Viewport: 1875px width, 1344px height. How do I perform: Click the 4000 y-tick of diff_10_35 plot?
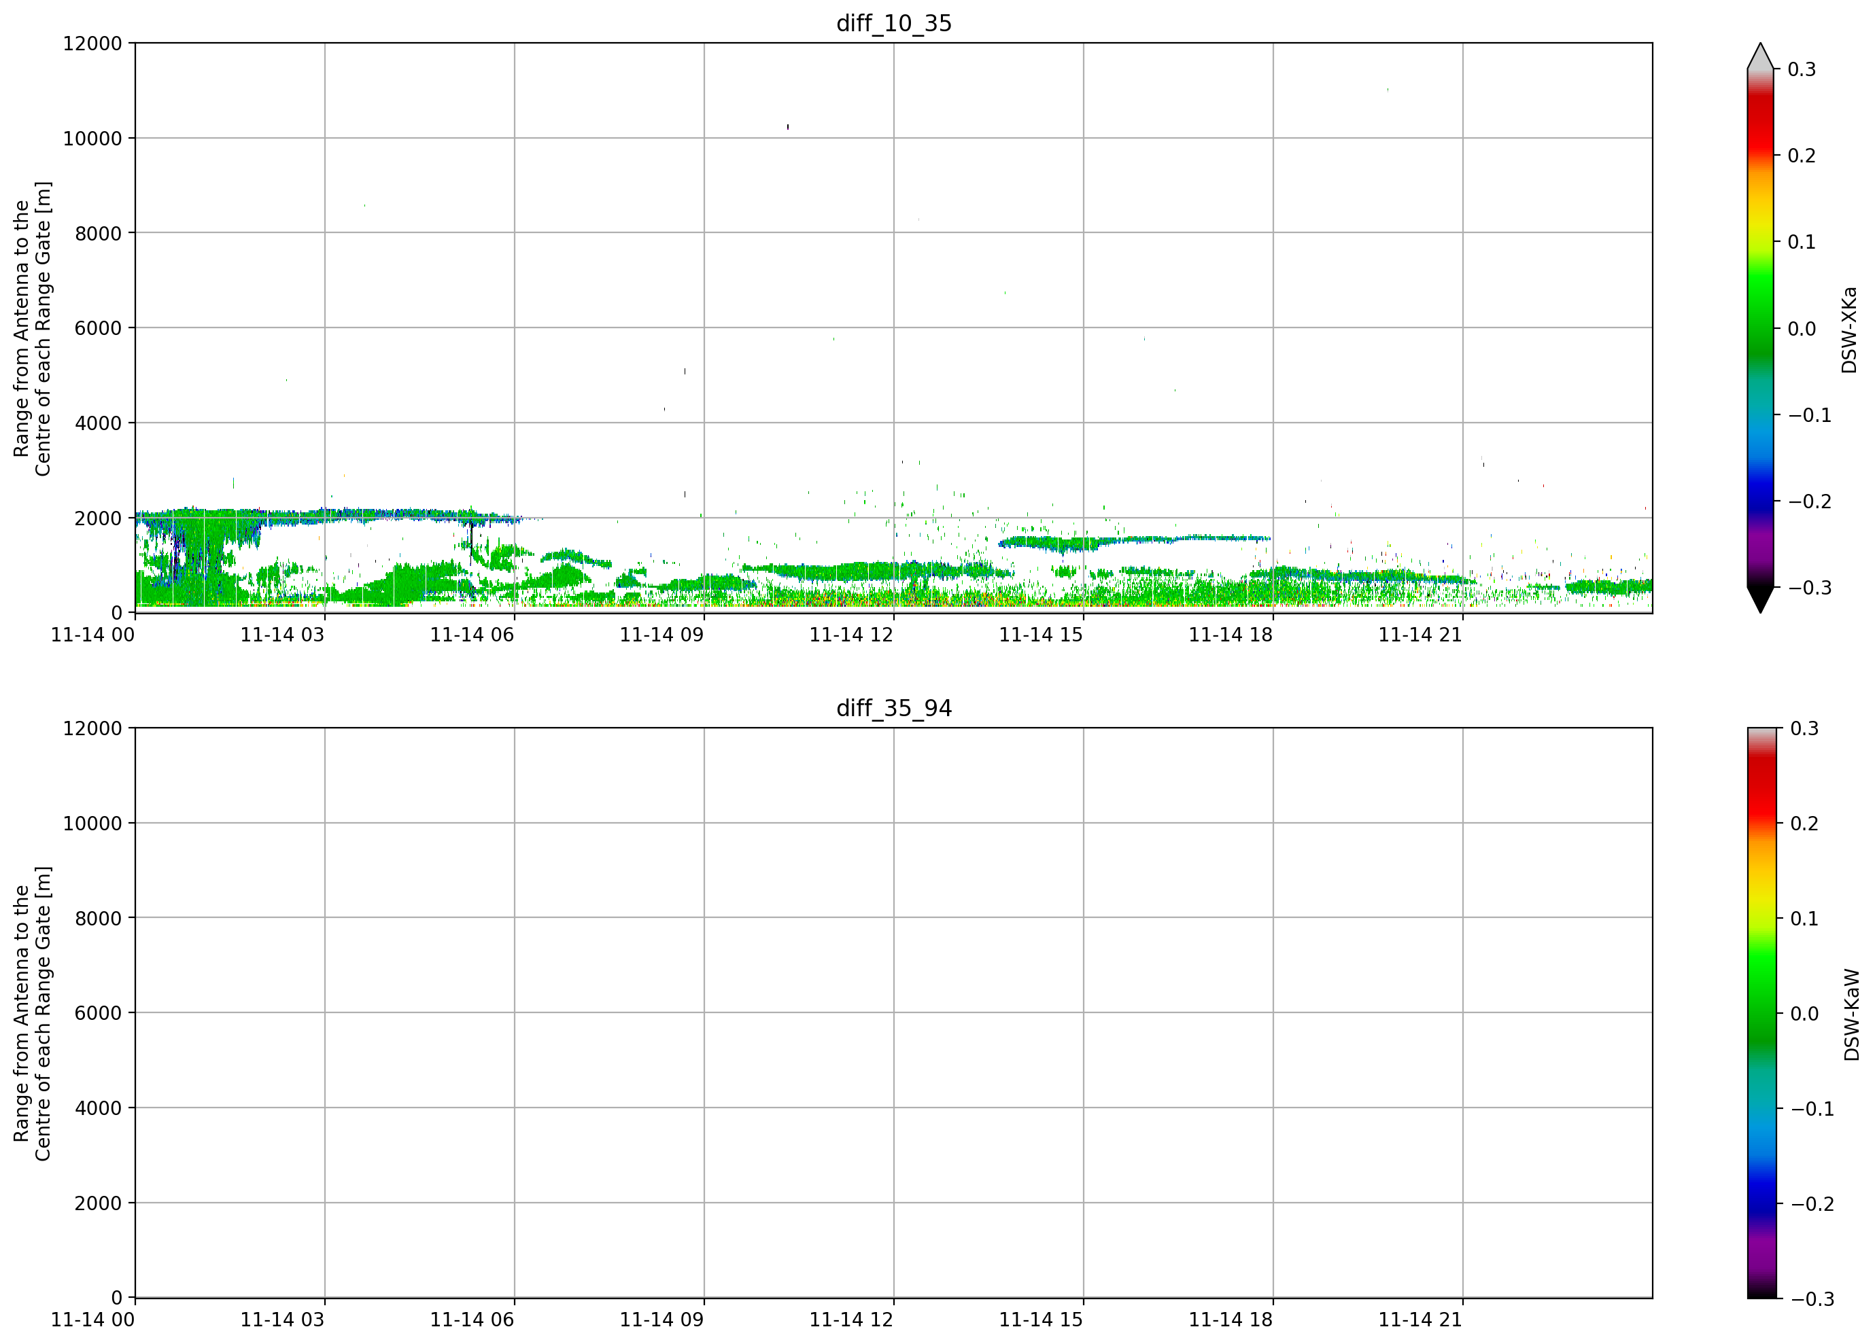pyautogui.click(x=99, y=423)
